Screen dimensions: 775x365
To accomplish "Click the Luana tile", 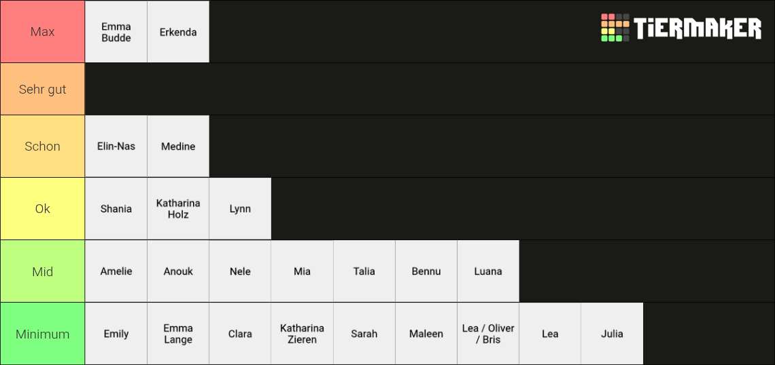I will click(488, 271).
